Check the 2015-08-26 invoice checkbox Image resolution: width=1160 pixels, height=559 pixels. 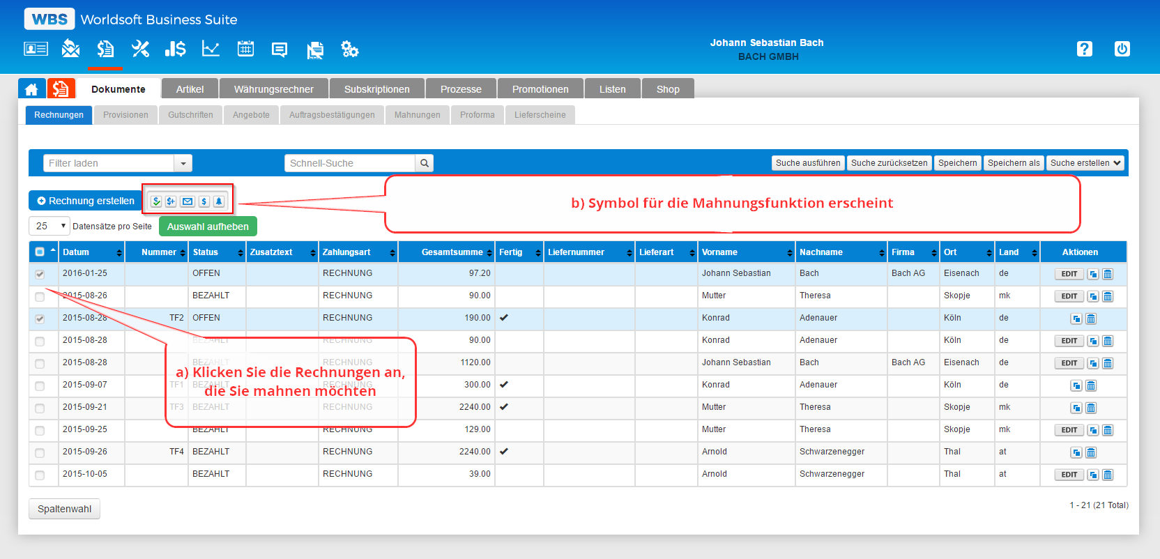[40, 296]
